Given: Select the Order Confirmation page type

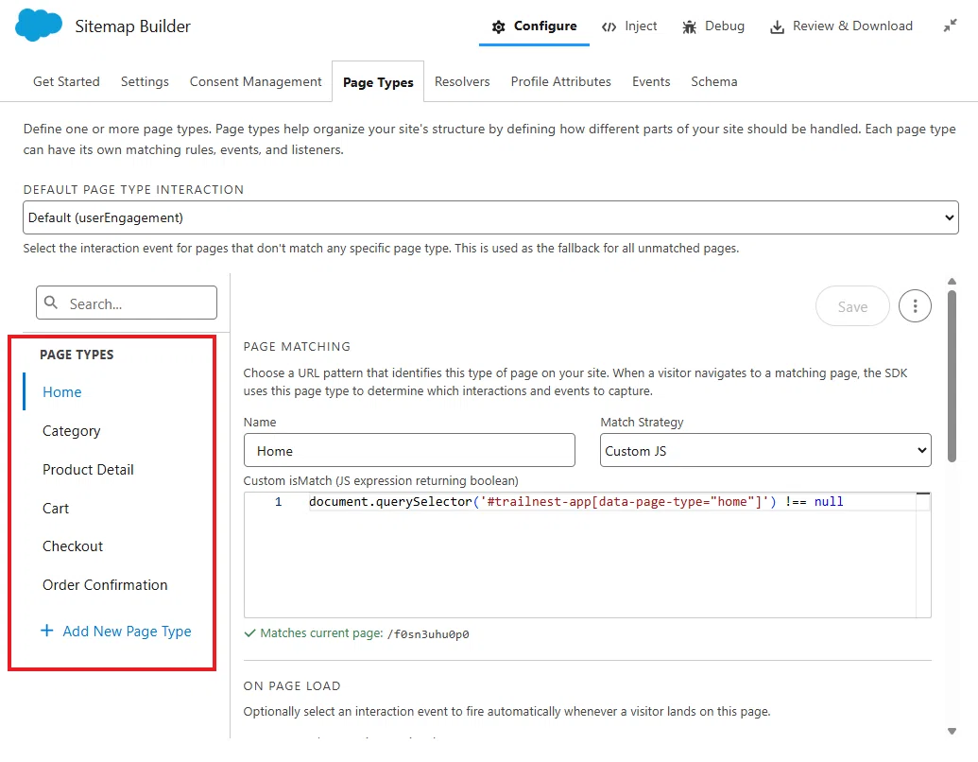Looking at the screenshot, I should click(x=105, y=585).
